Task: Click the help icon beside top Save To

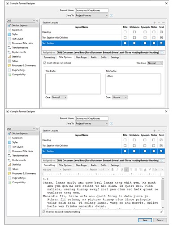Action: point(112,16)
